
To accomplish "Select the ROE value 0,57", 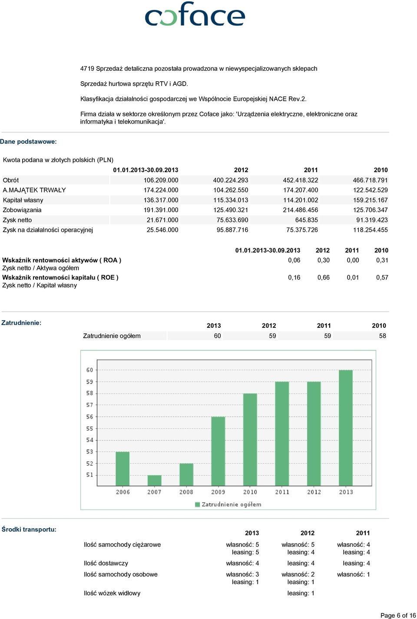I will [x=382, y=277].
